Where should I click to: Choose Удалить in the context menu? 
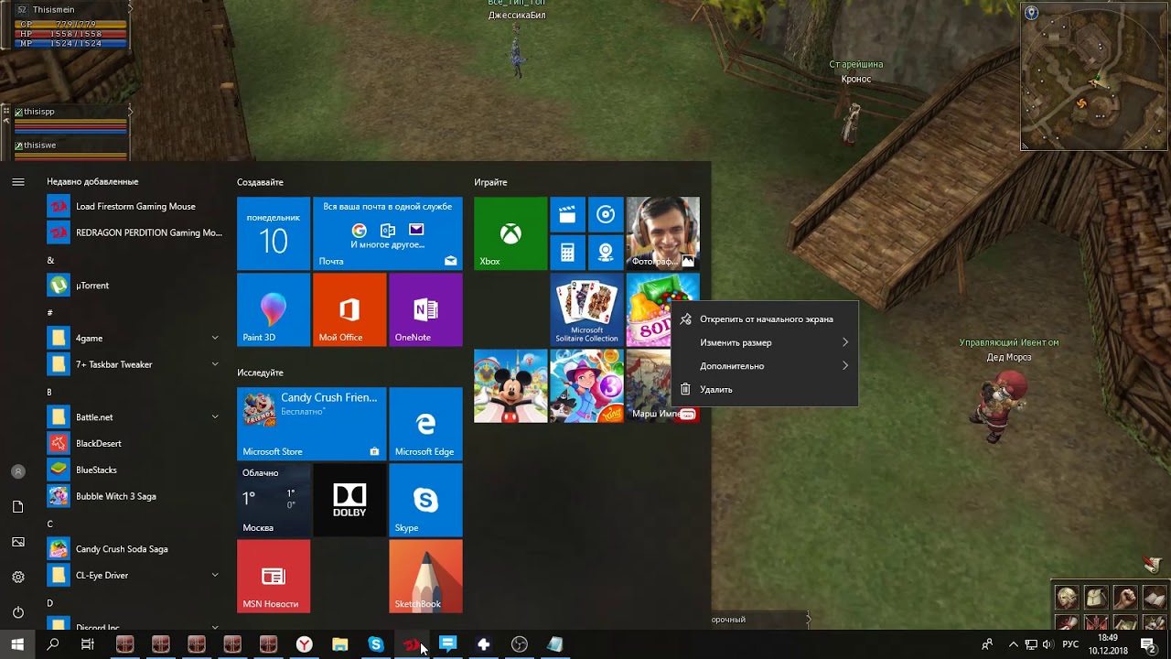point(765,389)
